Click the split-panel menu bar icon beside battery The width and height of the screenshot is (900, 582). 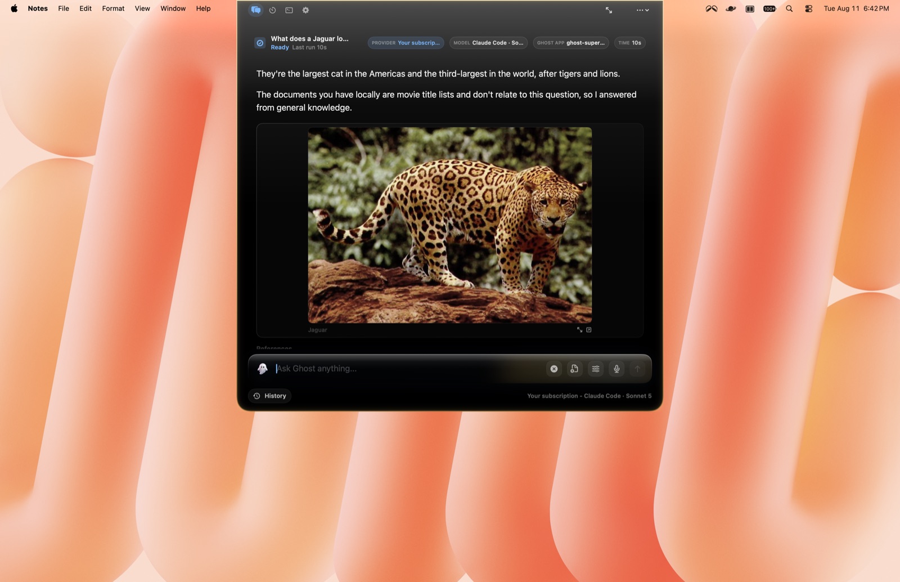[x=750, y=8]
